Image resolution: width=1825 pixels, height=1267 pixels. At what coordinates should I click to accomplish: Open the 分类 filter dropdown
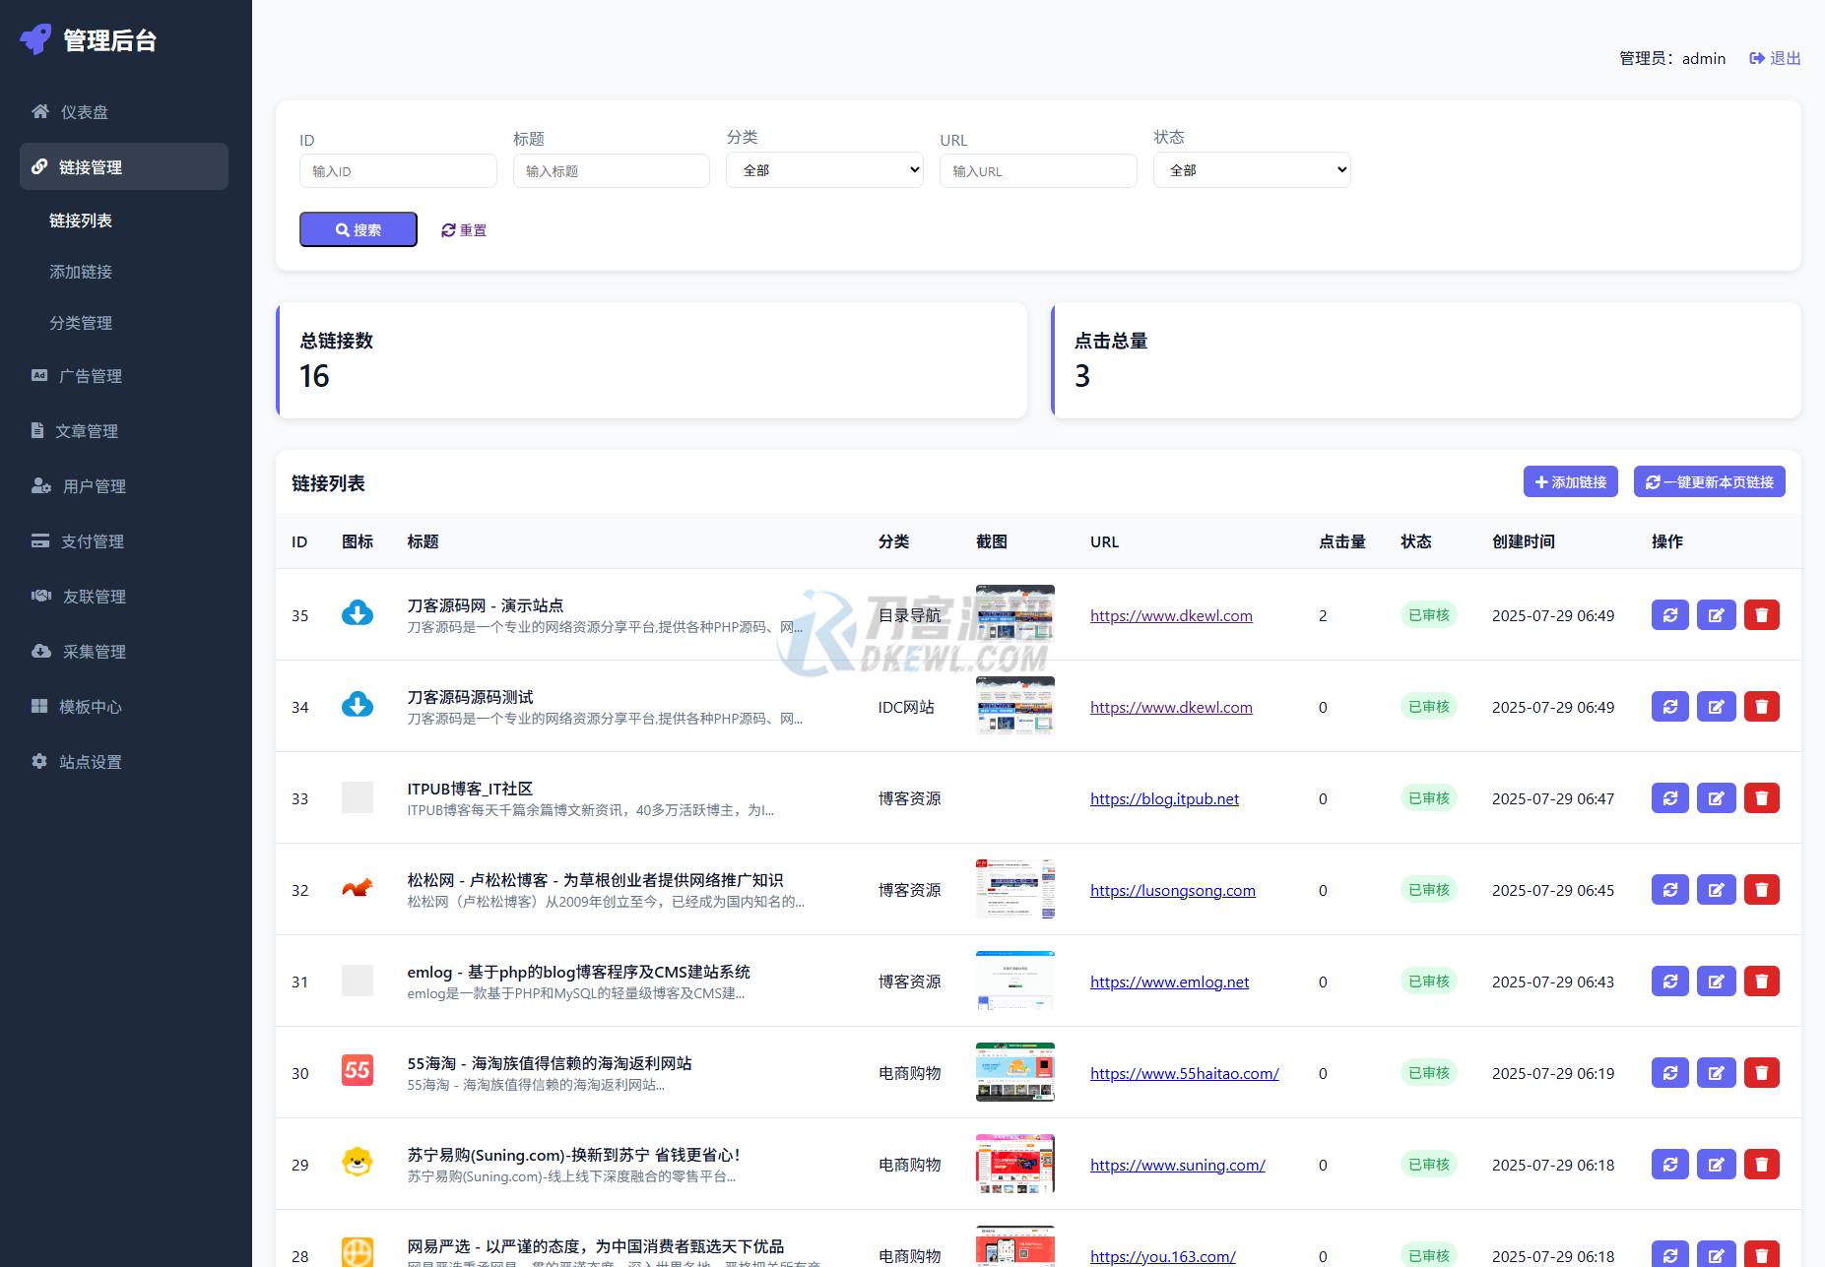coord(824,169)
